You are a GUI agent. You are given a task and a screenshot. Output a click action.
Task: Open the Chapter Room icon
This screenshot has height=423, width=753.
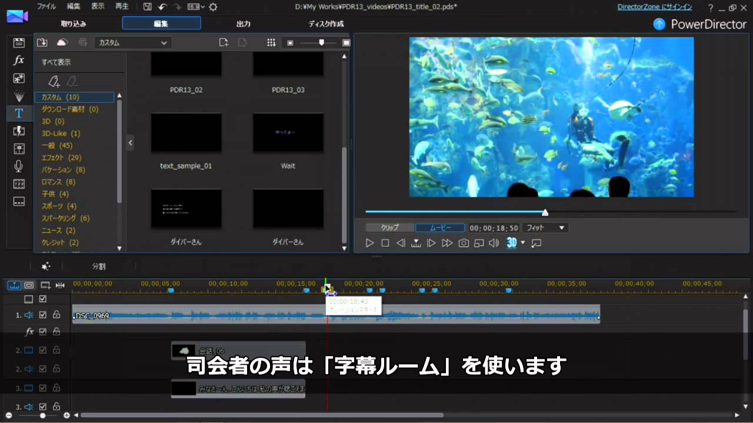click(19, 184)
